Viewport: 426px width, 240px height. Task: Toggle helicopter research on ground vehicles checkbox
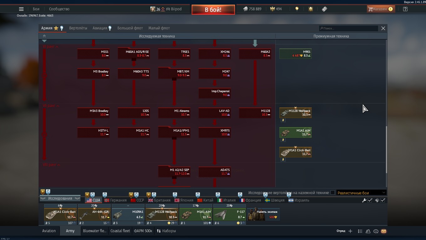click(333, 193)
